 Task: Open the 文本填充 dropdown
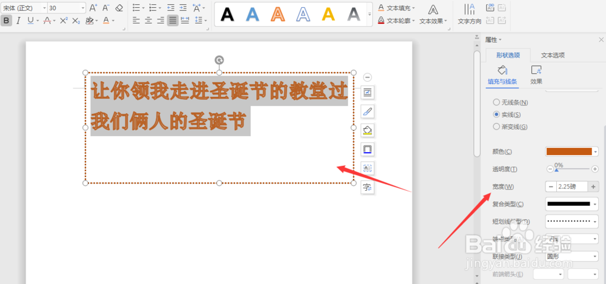tap(396, 8)
